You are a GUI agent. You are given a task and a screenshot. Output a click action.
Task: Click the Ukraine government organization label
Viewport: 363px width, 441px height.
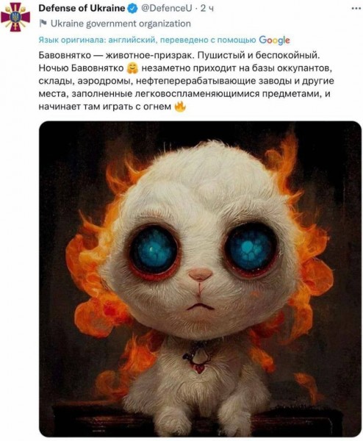pyautogui.click(x=121, y=24)
